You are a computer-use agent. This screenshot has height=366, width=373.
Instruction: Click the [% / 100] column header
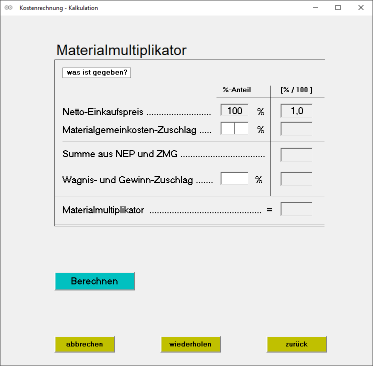[296, 90]
